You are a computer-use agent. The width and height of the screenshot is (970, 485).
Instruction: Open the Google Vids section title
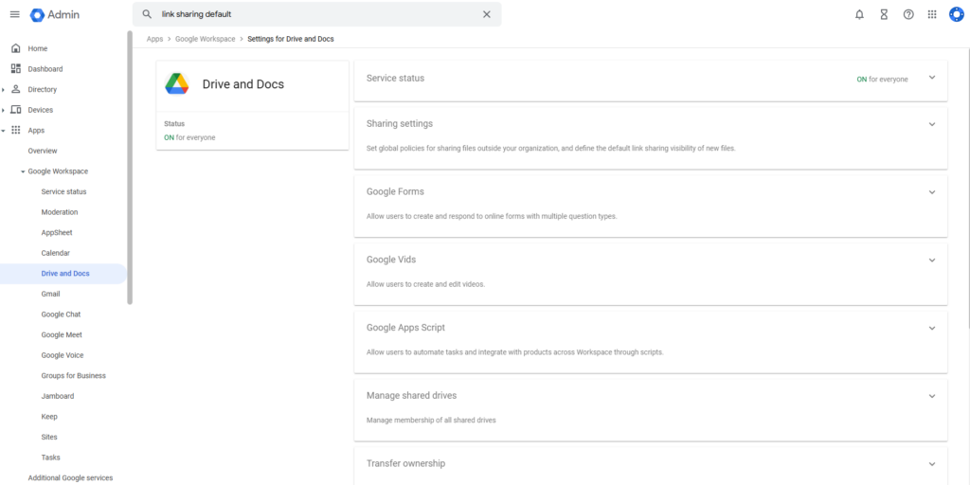(x=391, y=260)
